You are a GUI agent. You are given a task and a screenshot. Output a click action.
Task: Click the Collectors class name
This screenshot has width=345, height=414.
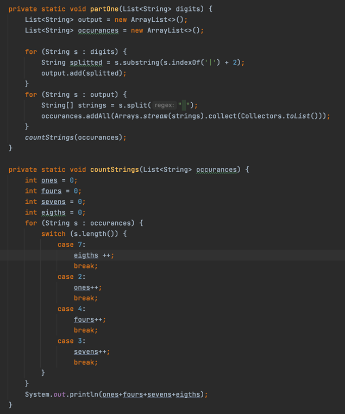(261, 116)
